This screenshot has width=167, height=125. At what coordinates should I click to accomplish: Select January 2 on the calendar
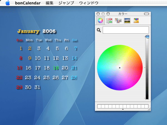[30, 49]
